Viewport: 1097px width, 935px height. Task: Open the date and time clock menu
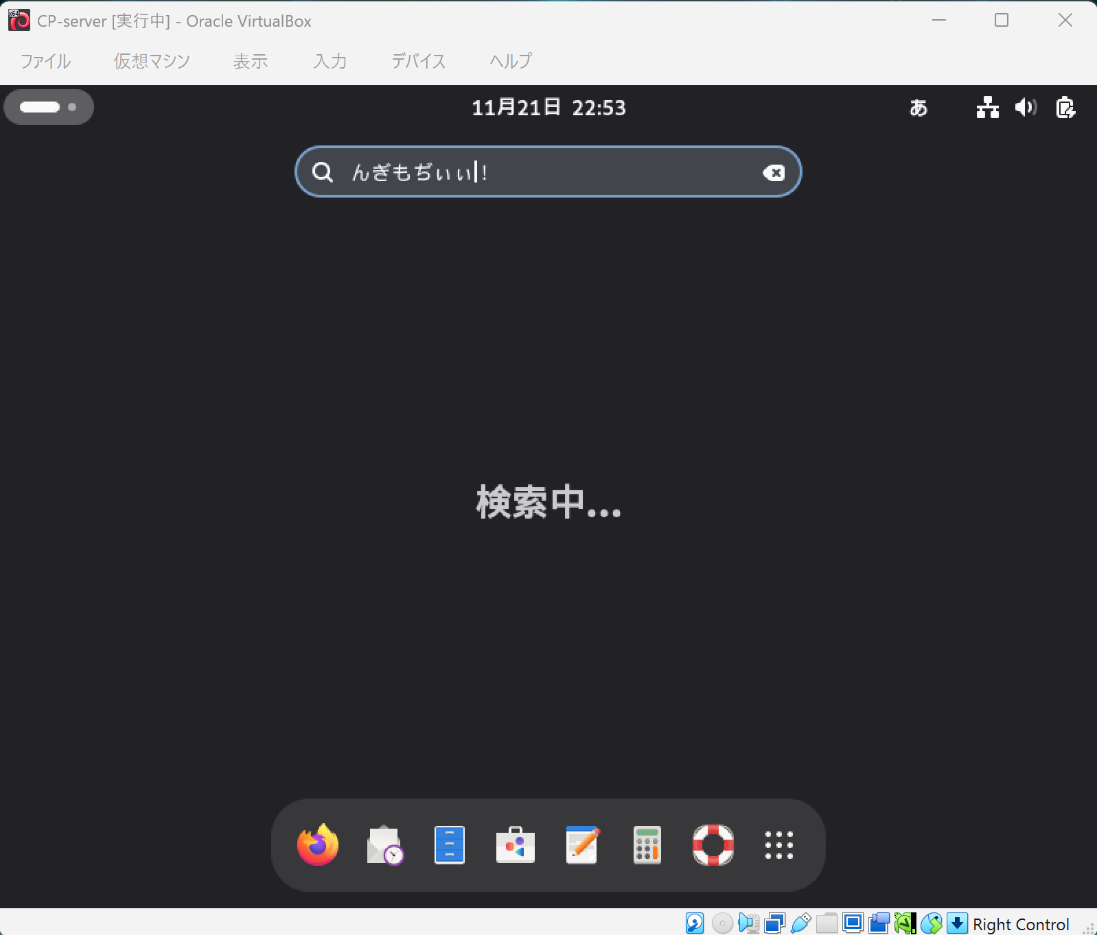point(548,108)
